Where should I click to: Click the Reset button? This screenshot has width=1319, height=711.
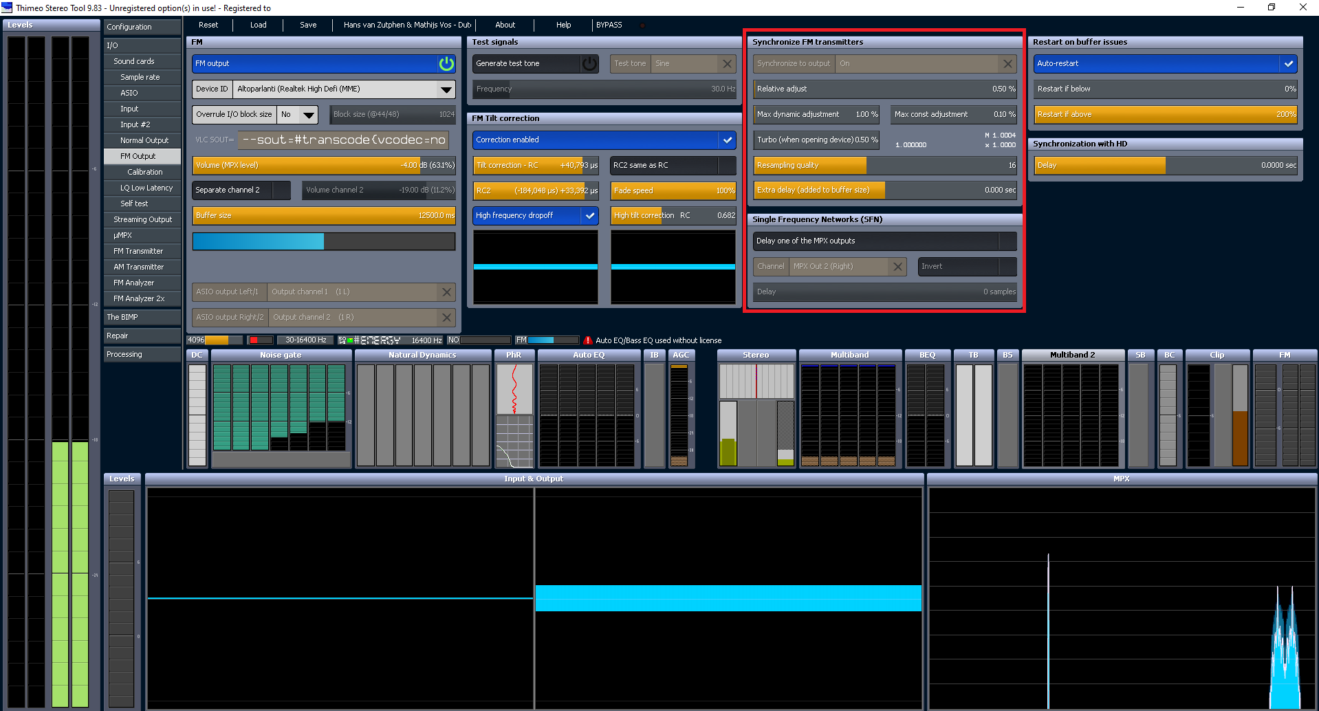point(208,25)
